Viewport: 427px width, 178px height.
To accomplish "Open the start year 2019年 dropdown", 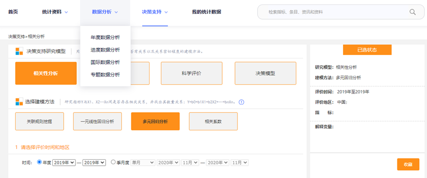I will pyautogui.click(x=64, y=163).
